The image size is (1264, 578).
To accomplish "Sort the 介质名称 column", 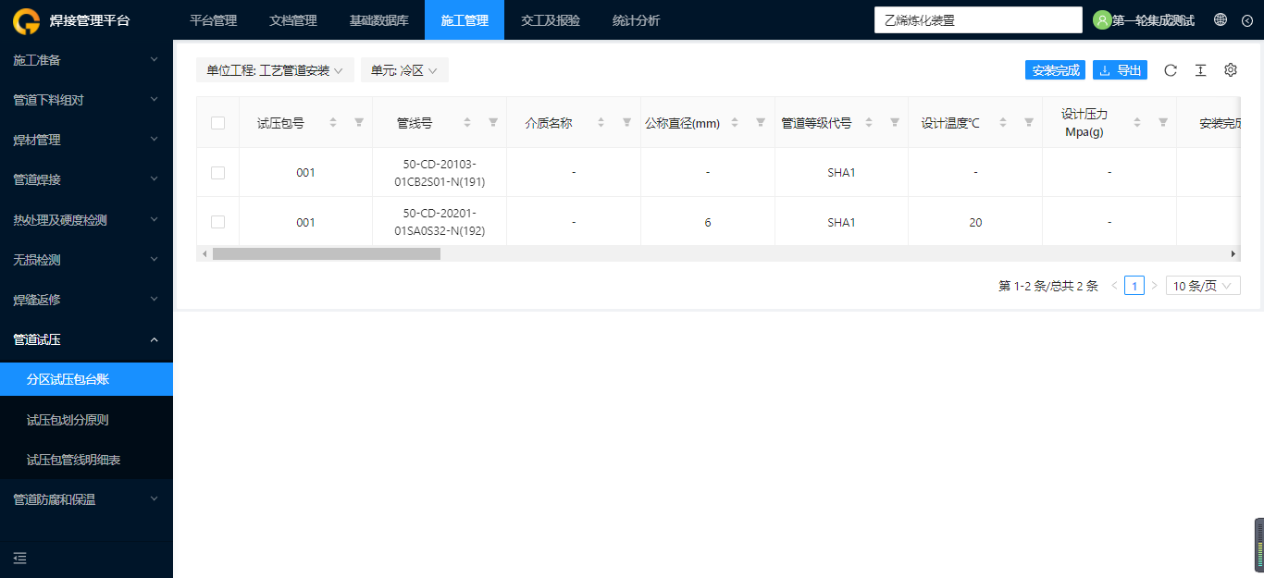I will (x=601, y=122).
